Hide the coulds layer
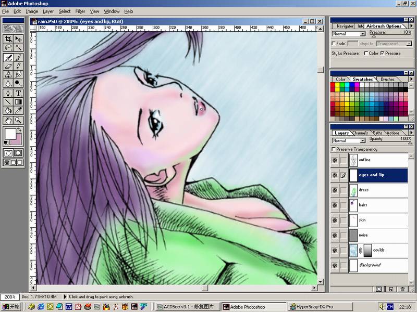 point(335,250)
